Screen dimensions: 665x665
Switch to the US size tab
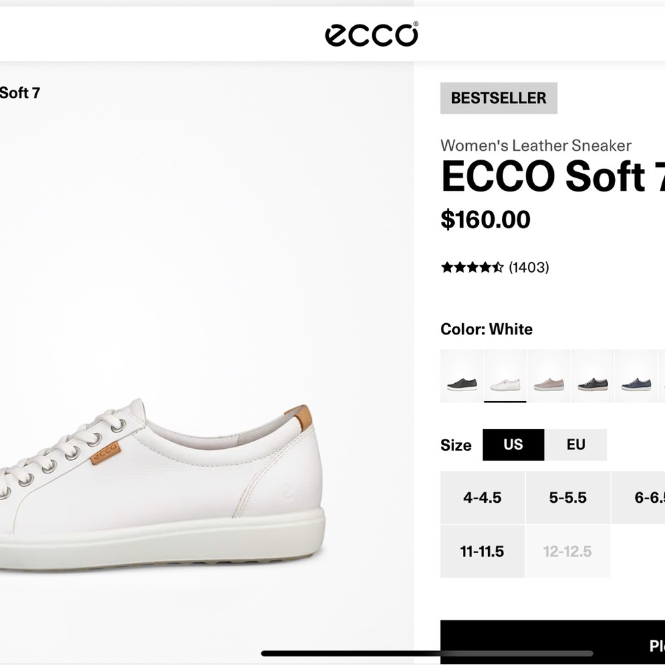pos(512,444)
